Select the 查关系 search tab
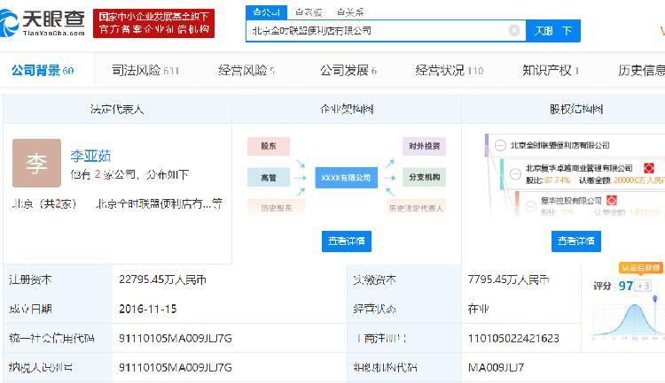Screen dimensions: 665x383 click(350, 12)
